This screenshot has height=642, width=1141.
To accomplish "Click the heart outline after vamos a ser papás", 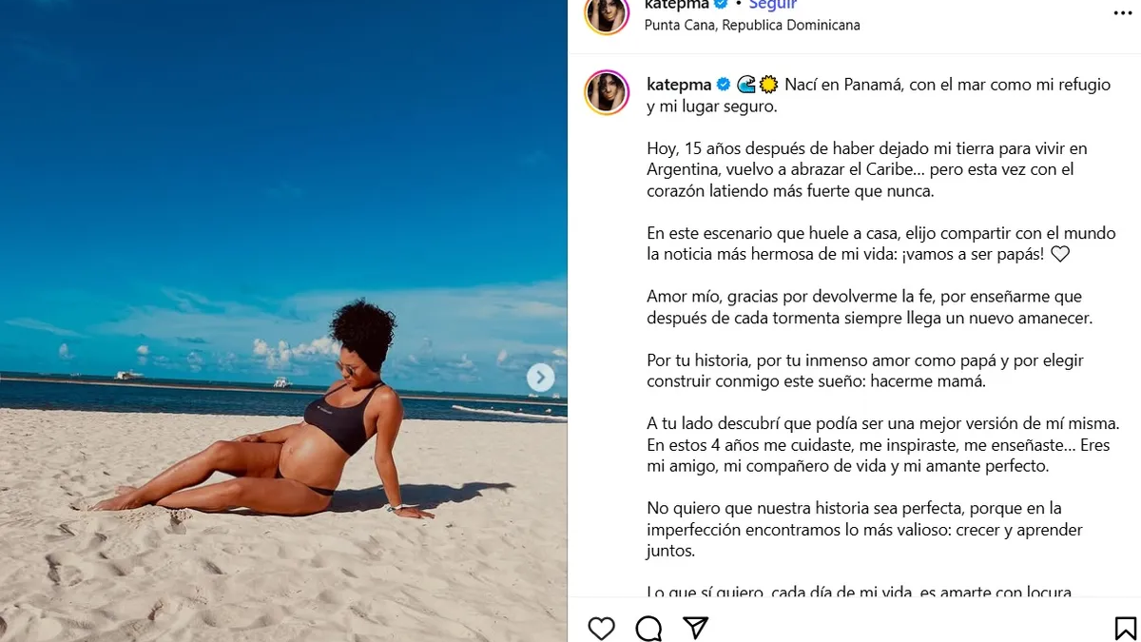I will (x=1059, y=254).
